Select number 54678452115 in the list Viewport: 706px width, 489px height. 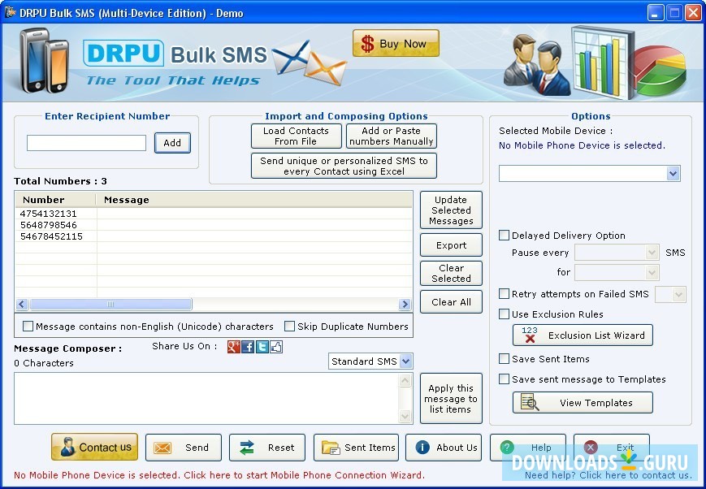click(51, 236)
